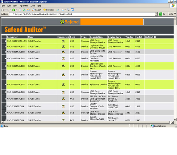Click the horizontal scrollbar right arrow
The image size is (177, 155).
172,122
